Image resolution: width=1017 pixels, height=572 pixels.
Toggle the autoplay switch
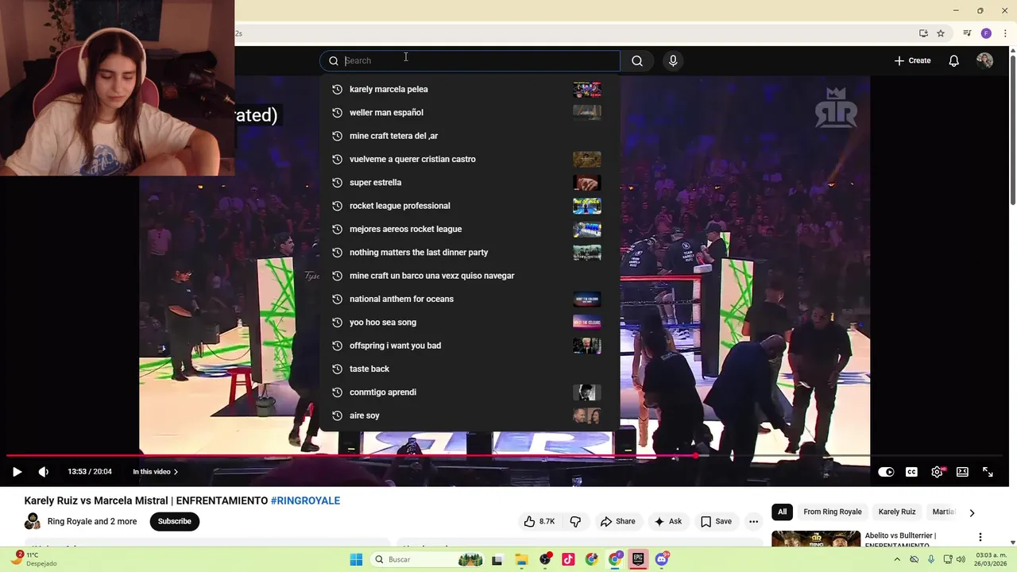tap(886, 472)
